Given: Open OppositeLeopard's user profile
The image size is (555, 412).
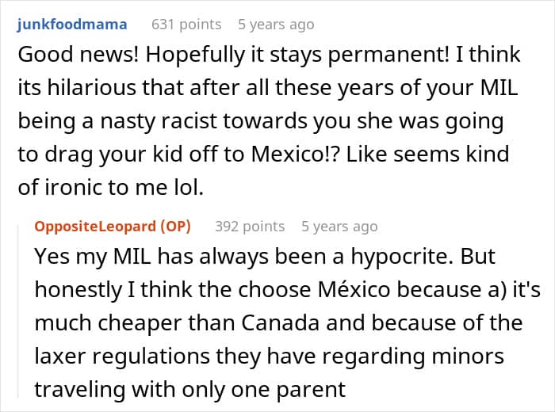Looking at the screenshot, I should 96,227.
